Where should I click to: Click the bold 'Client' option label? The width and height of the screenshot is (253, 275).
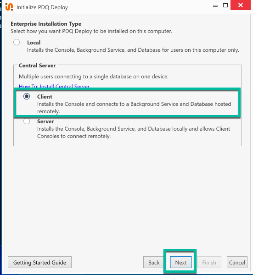[x=45, y=97]
